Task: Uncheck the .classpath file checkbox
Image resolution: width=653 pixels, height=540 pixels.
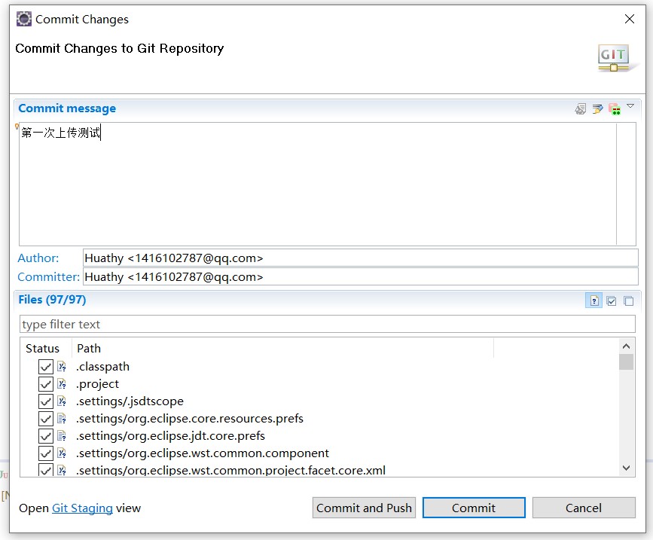Action: pos(46,367)
